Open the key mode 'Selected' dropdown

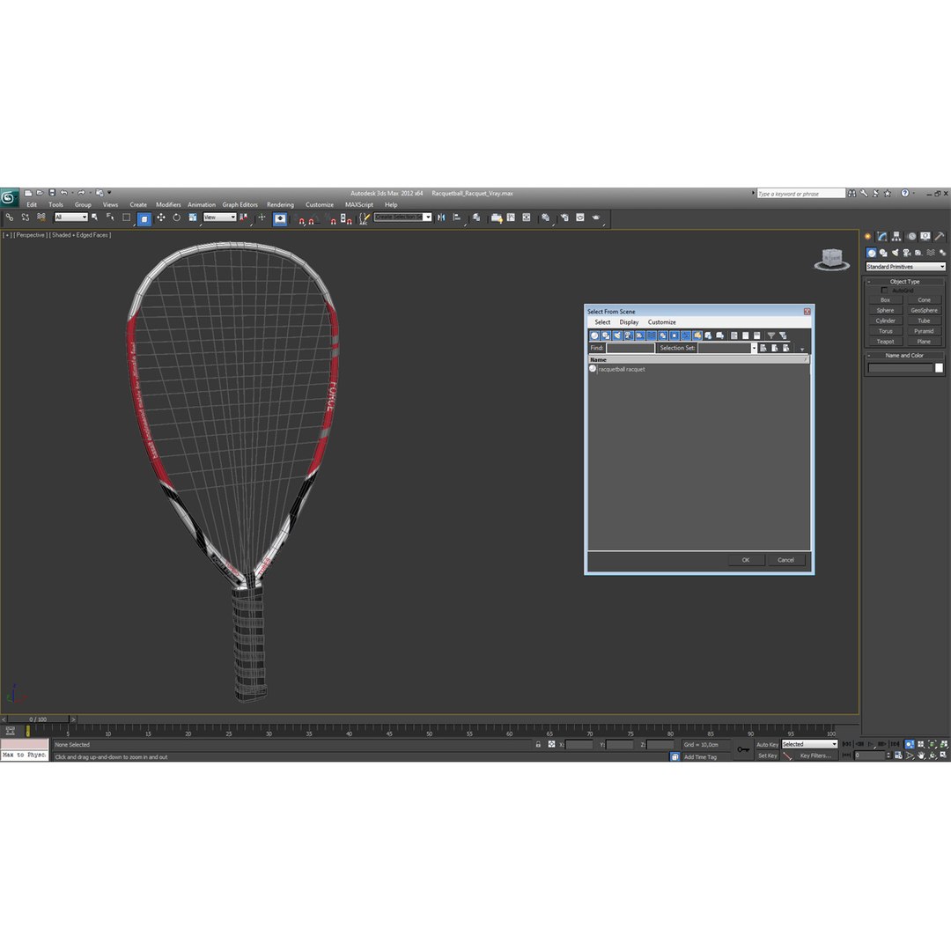pyautogui.click(x=809, y=744)
